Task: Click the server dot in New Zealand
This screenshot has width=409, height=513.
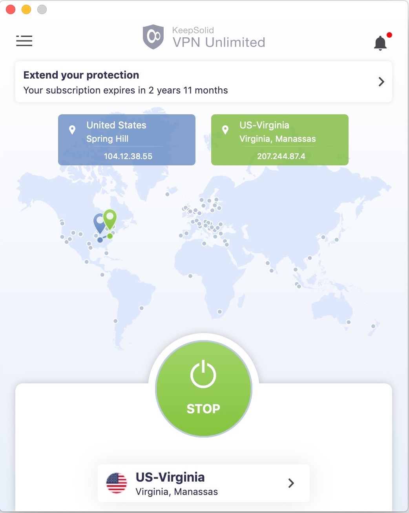Action: tap(373, 326)
